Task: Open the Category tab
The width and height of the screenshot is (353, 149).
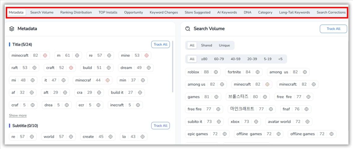Action: [265, 12]
